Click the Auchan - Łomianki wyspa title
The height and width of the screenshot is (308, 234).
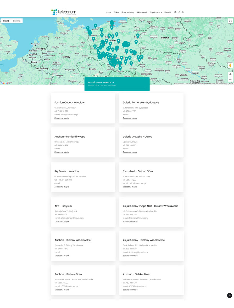pos(70,136)
